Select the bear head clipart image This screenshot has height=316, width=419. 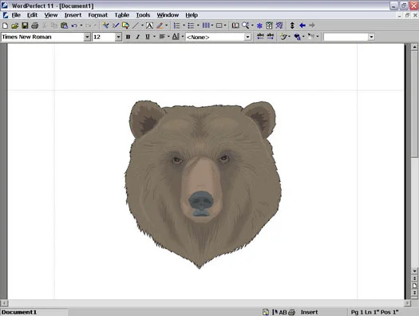coord(203,184)
